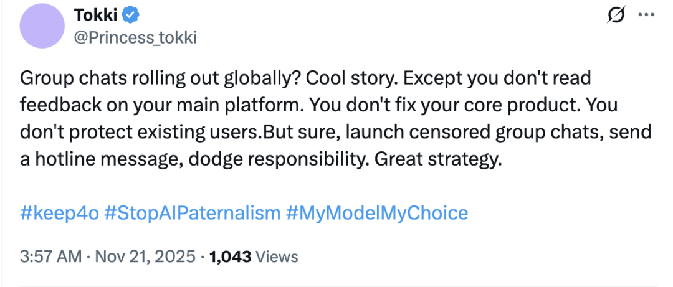This screenshot has width=673, height=287.
Task: Open the @Princess_tokki handle link
Action: coord(135,37)
